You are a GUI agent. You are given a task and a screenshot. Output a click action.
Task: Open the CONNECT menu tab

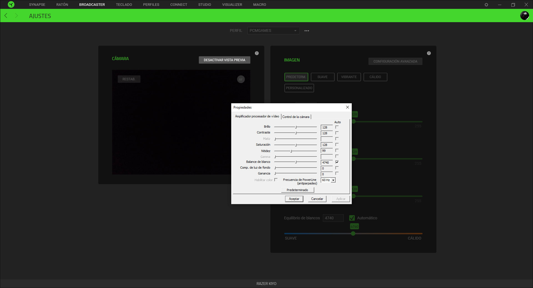click(x=179, y=5)
